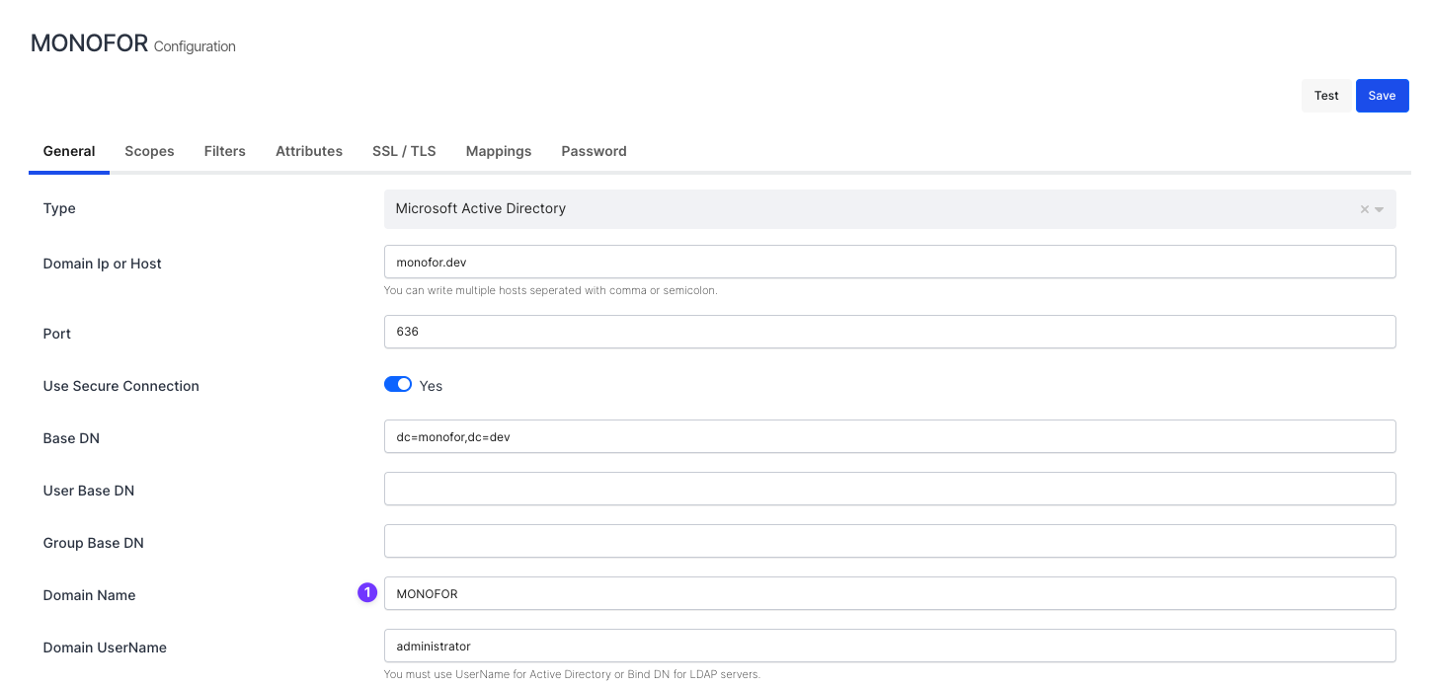Click the Test button
1431x687 pixels.
point(1326,96)
